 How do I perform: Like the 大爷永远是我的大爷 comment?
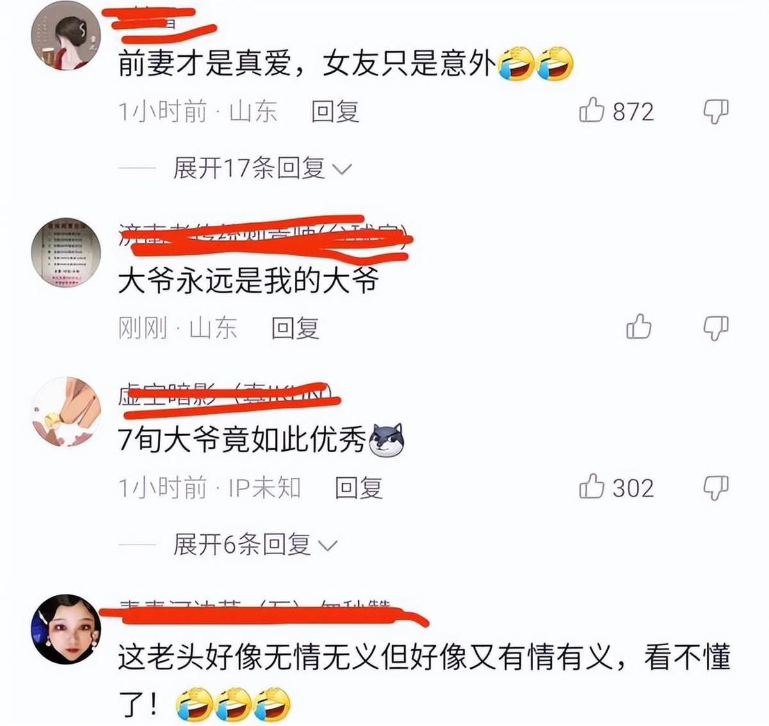click(x=638, y=327)
